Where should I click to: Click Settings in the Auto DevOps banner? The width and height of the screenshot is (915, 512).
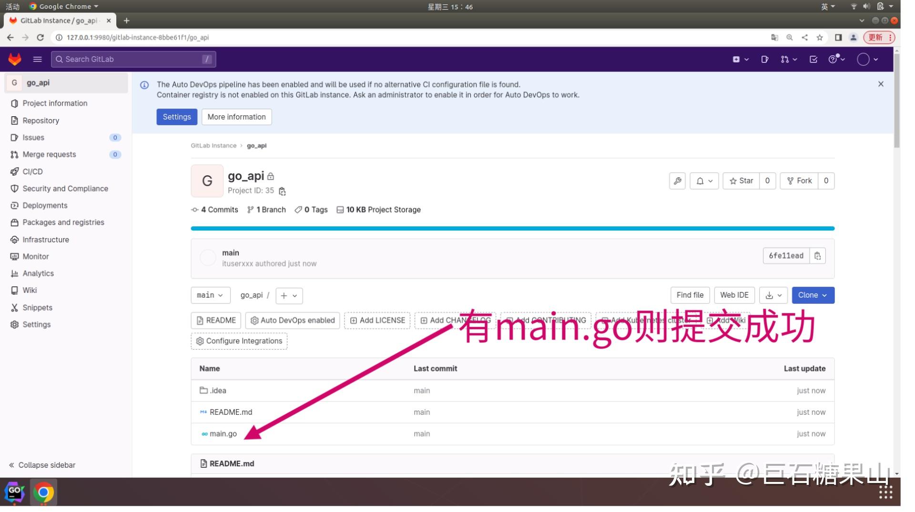[177, 117]
